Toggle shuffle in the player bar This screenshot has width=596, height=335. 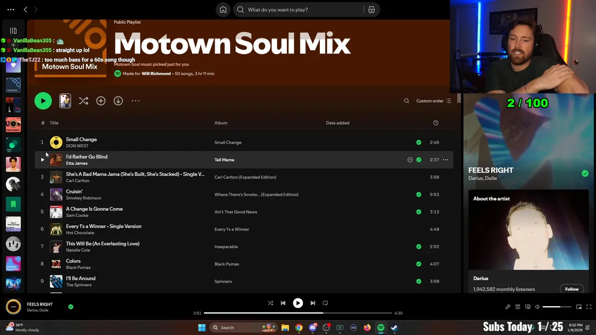point(271,303)
